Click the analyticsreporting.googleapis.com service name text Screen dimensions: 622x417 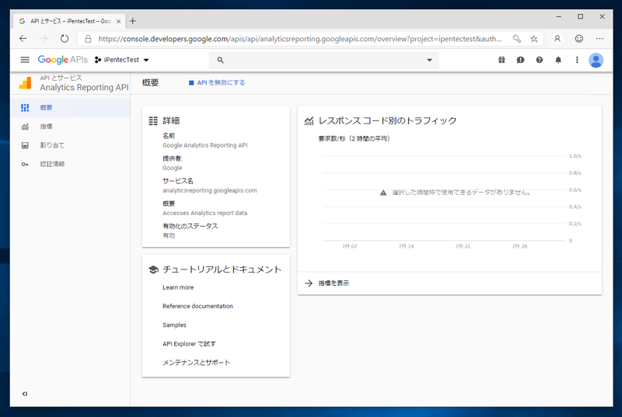click(x=210, y=190)
